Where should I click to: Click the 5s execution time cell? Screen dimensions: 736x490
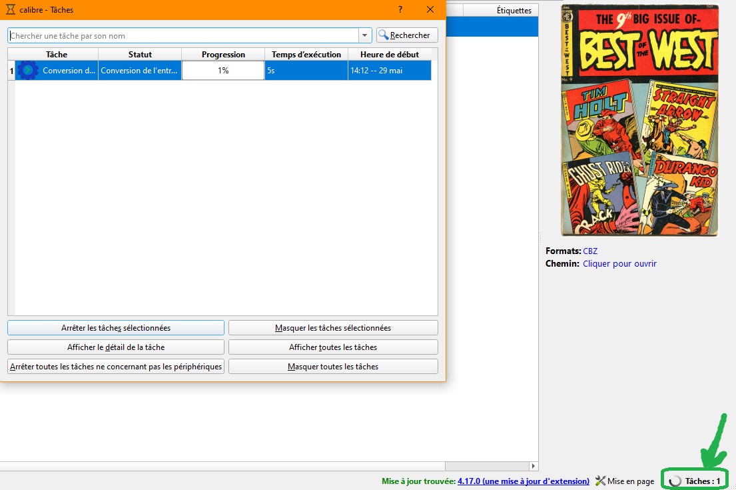click(306, 71)
